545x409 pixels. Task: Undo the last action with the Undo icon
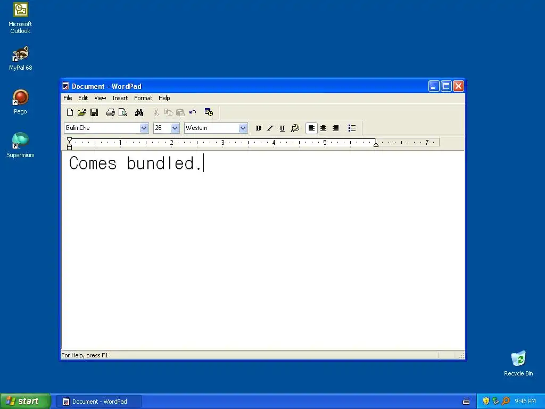(x=193, y=112)
